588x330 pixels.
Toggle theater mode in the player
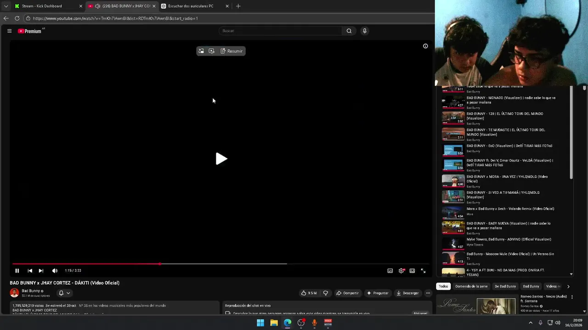coord(412,270)
